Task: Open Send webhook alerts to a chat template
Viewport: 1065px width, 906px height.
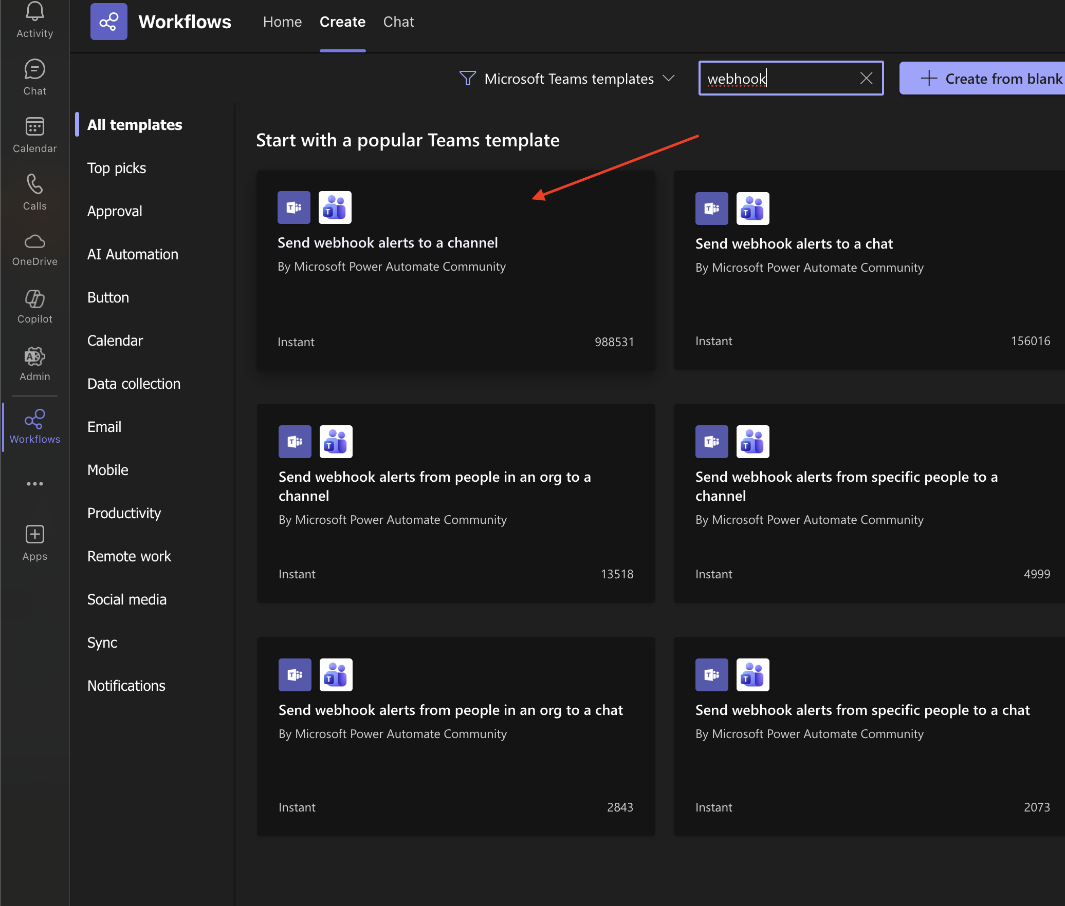Action: 794,244
